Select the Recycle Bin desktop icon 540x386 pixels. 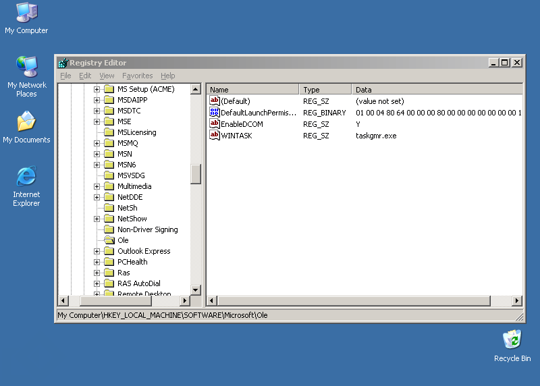(512, 346)
